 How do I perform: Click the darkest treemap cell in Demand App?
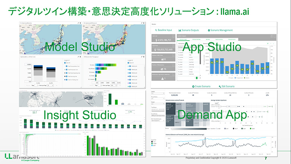coord(170,109)
